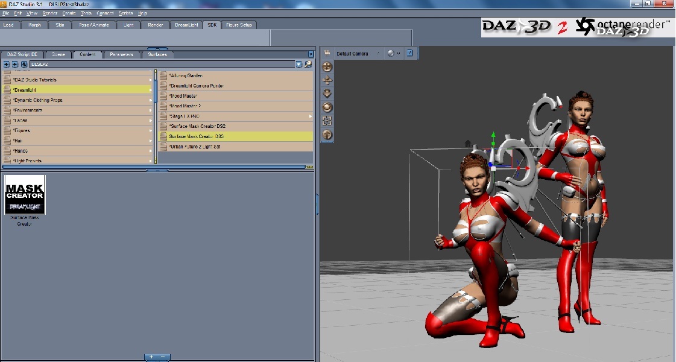Image resolution: width=676 pixels, height=362 pixels.
Task: Expand the Stage FX PRO submenu arrow
Action: tap(311, 116)
